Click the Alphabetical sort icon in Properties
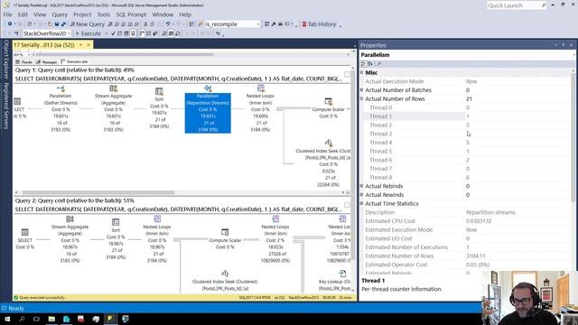 pos(370,64)
